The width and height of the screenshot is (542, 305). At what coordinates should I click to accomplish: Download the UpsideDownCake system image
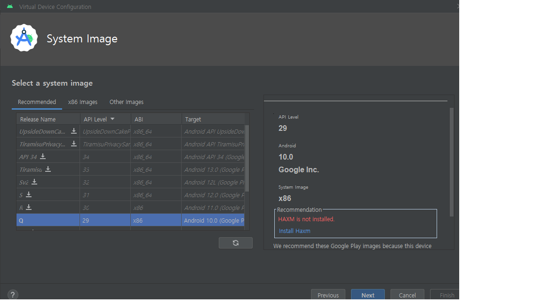(73, 131)
